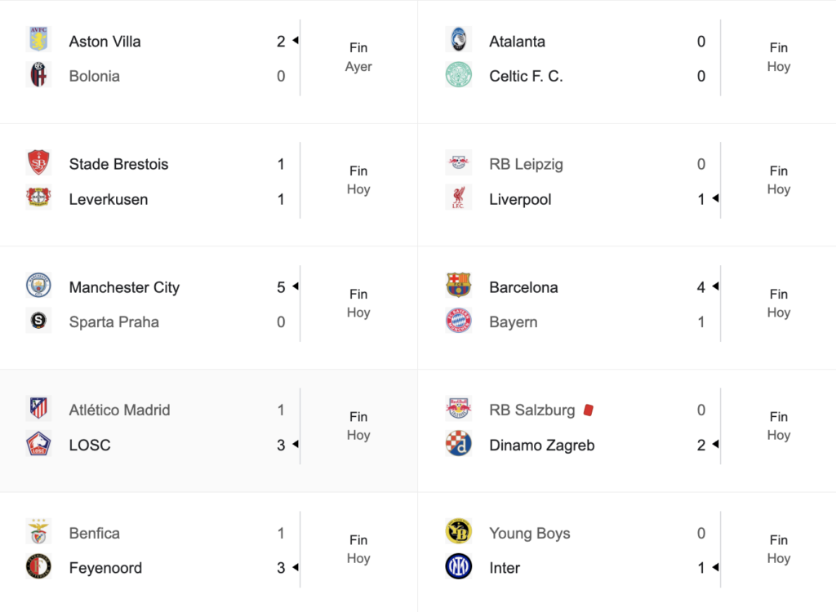Click the Aston Villa club crest
Screen dimensions: 836x612
pos(38,39)
